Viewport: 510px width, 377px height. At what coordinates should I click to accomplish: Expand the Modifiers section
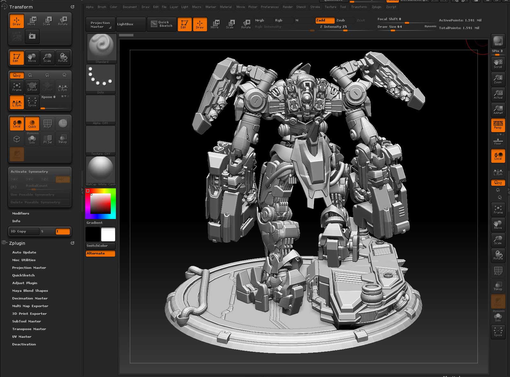pyautogui.click(x=20, y=213)
